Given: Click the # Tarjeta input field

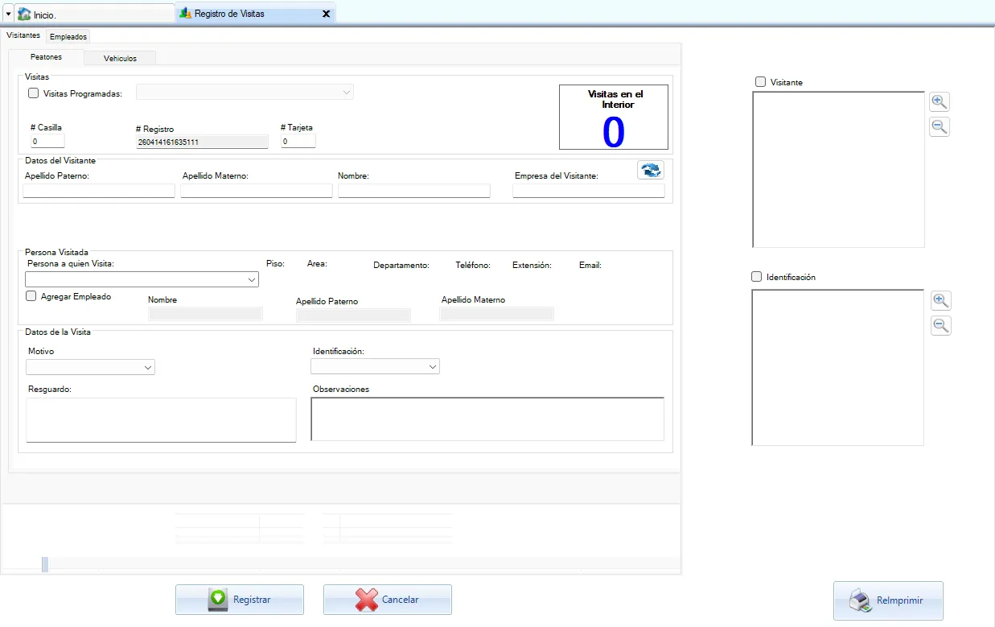Looking at the screenshot, I should (x=298, y=142).
